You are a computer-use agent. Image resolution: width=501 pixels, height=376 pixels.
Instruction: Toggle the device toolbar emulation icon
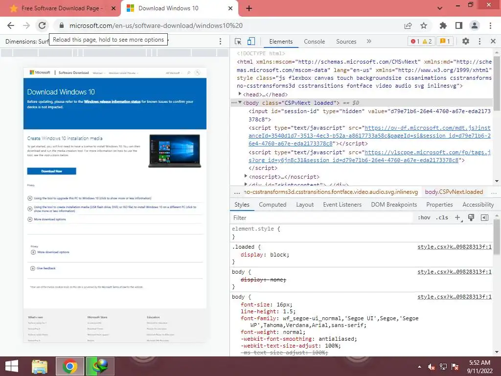251,41
